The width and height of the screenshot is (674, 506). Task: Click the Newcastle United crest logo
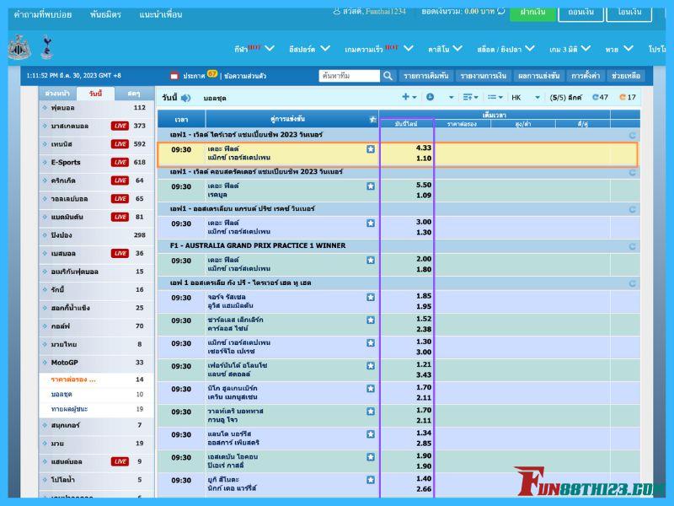(19, 47)
